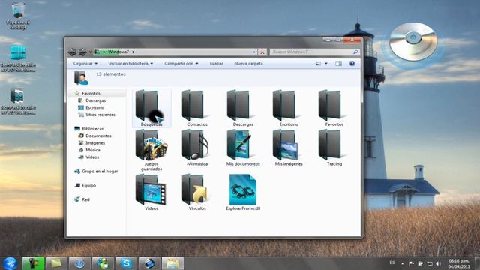
Task: Open the Búsquedas folder
Action: coord(151,108)
